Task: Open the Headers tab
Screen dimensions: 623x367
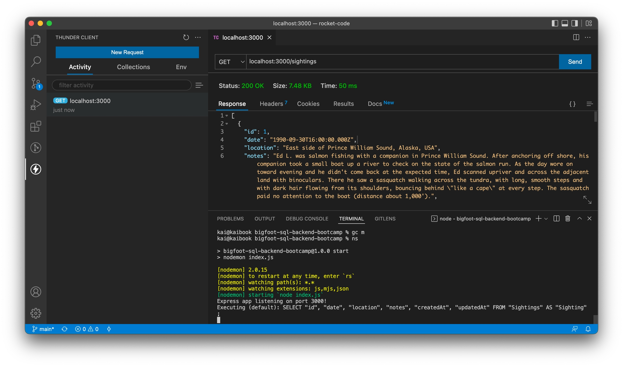Action: pos(273,104)
